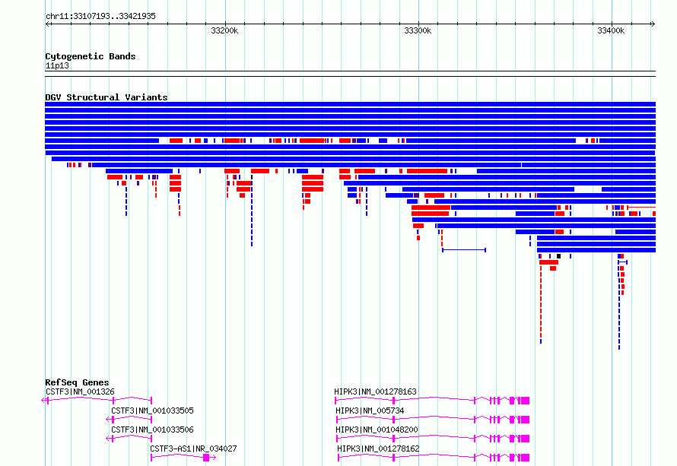
Task: Open the CSTF3|NM_001033505 gene label
Action: 152,411
